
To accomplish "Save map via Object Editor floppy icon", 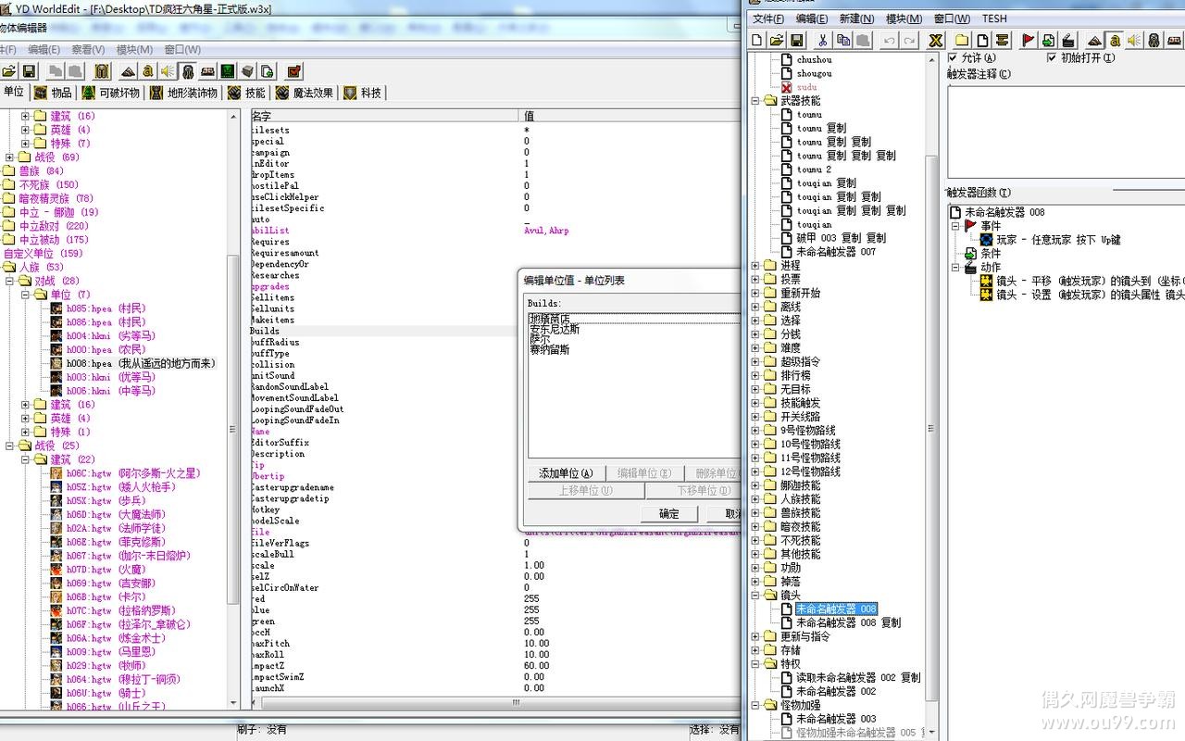I will (29, 71).
